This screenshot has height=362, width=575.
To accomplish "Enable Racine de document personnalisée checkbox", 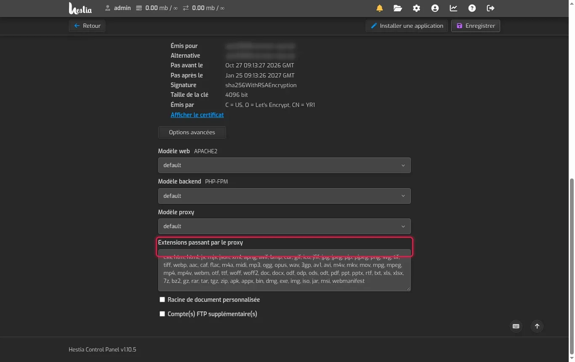I will [x=162, y=300].
